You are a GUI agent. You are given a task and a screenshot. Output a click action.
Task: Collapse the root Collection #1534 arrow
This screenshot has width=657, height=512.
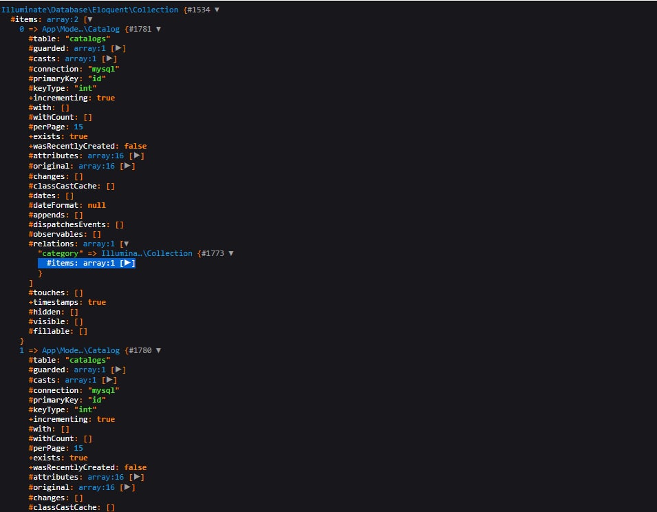(217, 10)
